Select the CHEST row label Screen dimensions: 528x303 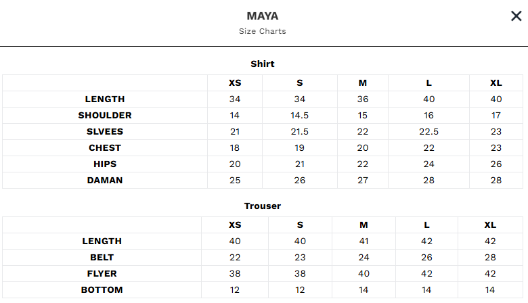[105, 148]
